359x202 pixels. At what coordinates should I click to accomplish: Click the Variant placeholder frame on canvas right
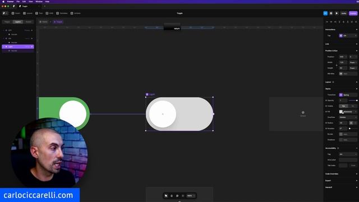pos(296,114)
